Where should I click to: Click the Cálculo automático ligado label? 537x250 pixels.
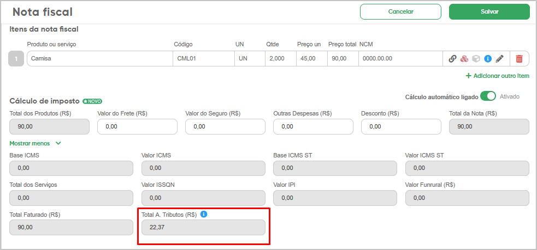[x=441, y=97]
